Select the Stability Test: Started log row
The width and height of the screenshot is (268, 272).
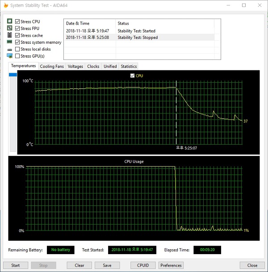(139, 31)
